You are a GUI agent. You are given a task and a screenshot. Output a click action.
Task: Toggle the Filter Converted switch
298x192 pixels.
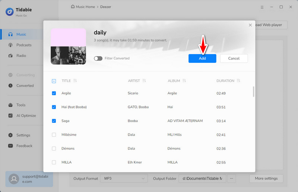tap(98, 58)
